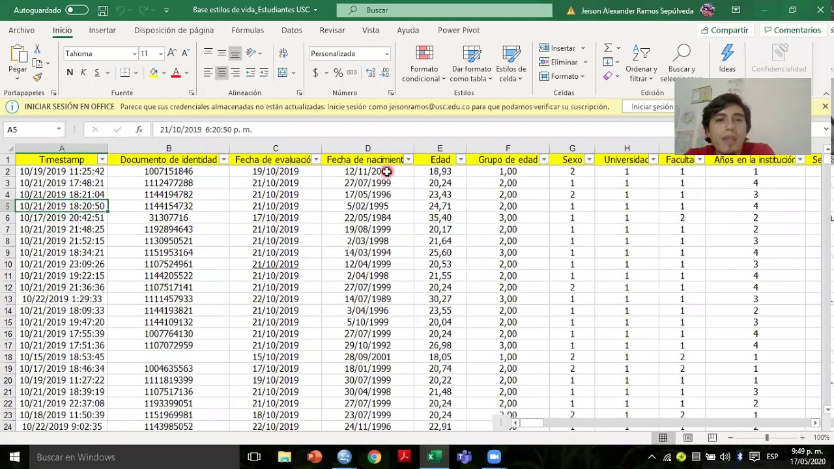Viewport: 834px width, 469px height.
Task: Open the font size dropdown
Action: (160, 53)
